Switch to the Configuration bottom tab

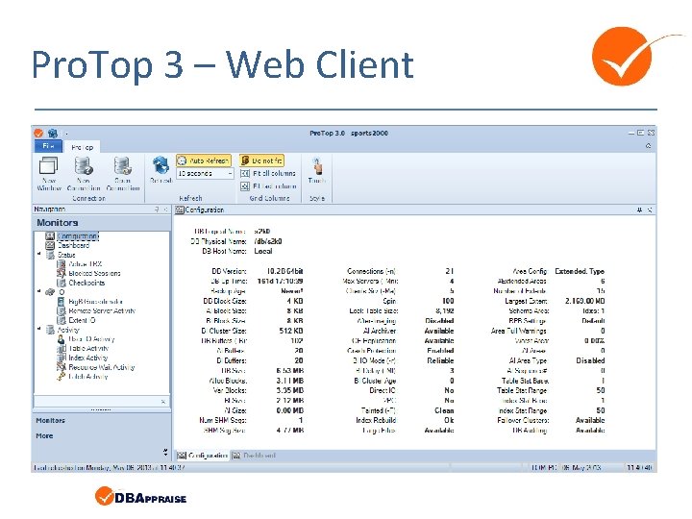203,455
